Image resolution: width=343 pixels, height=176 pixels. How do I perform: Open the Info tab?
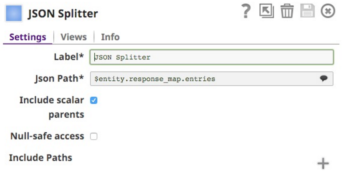110,37
